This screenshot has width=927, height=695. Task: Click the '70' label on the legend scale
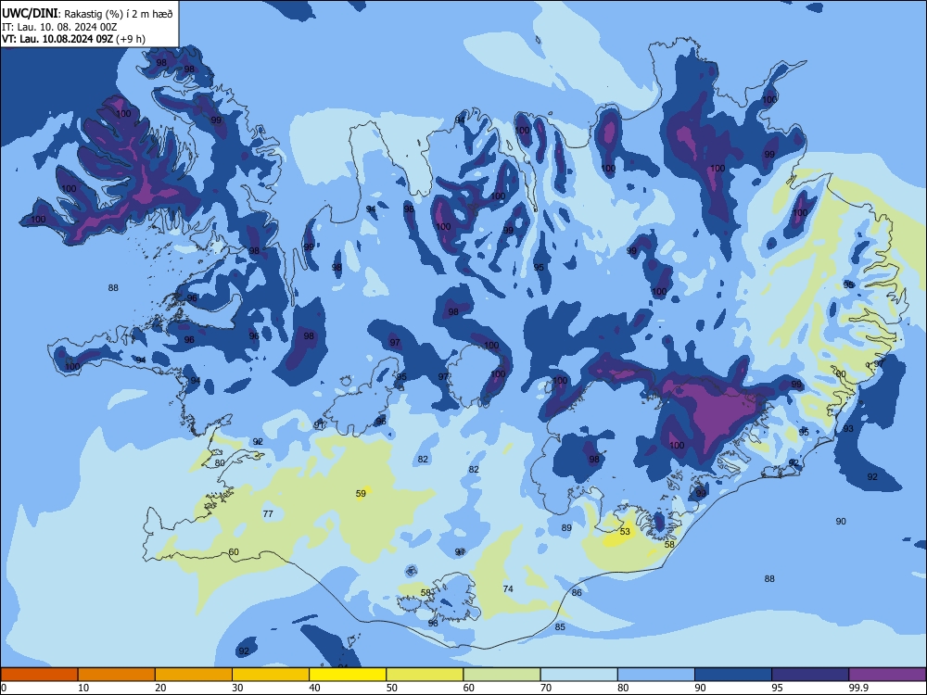pyautogui.click(x=546, y=688)
